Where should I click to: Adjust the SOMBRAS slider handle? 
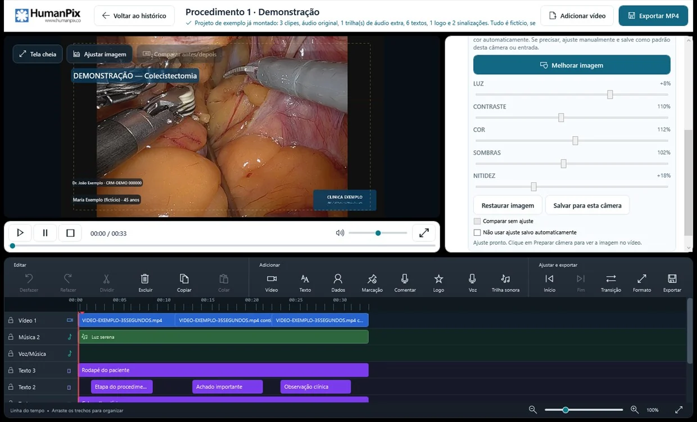[x=563, y=164]
